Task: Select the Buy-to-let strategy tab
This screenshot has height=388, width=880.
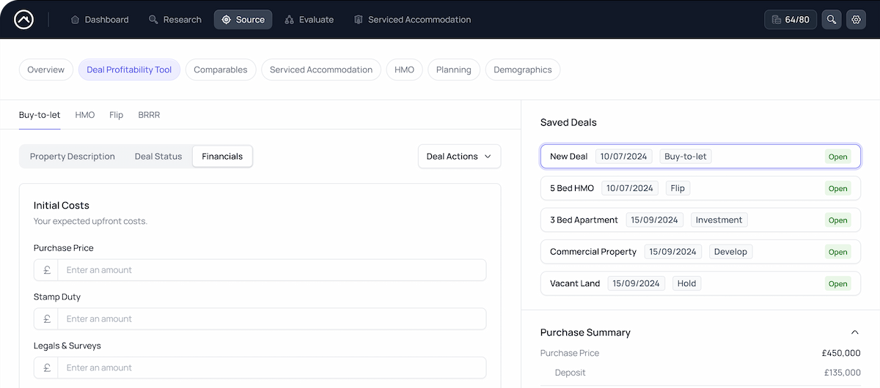Action: 40,115
